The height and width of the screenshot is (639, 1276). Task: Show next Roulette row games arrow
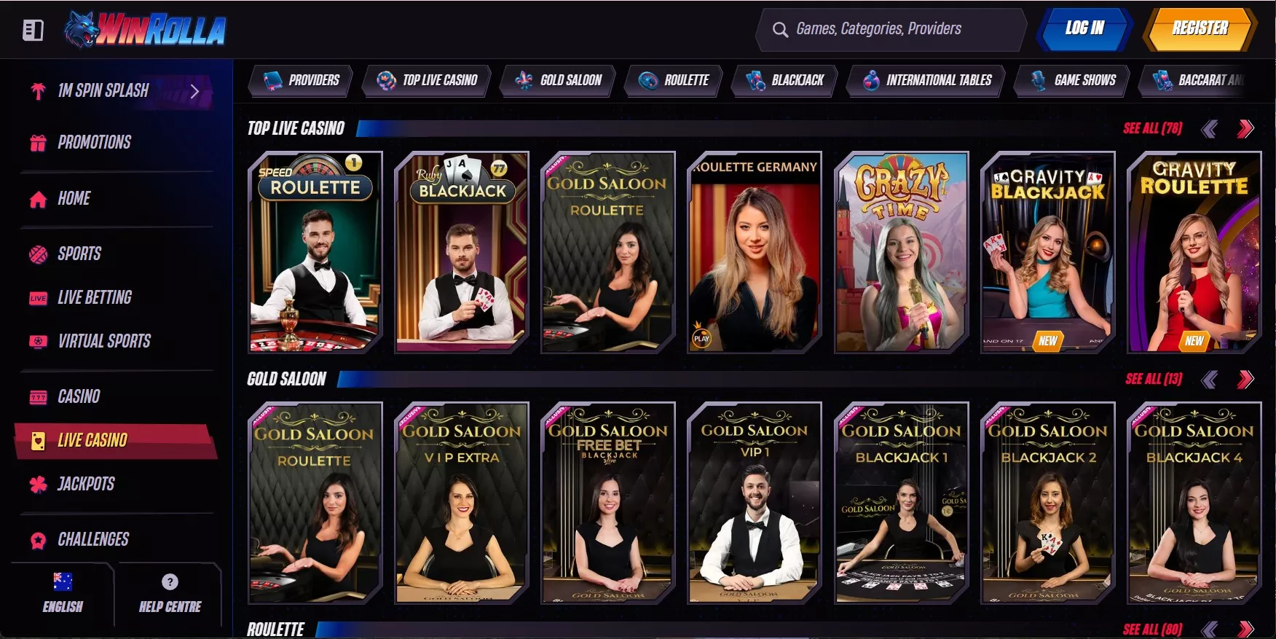[x=1245, y=629]
